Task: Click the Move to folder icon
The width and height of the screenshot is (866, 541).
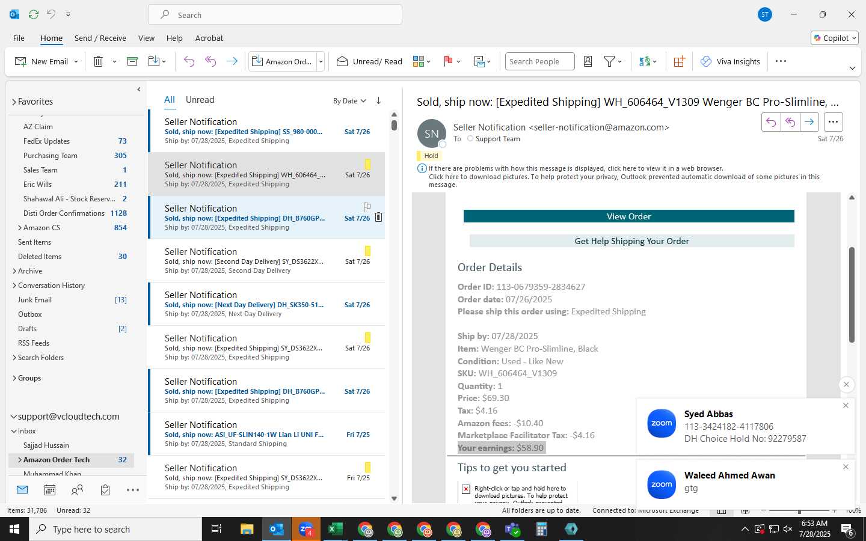Action: coord(154,61)
